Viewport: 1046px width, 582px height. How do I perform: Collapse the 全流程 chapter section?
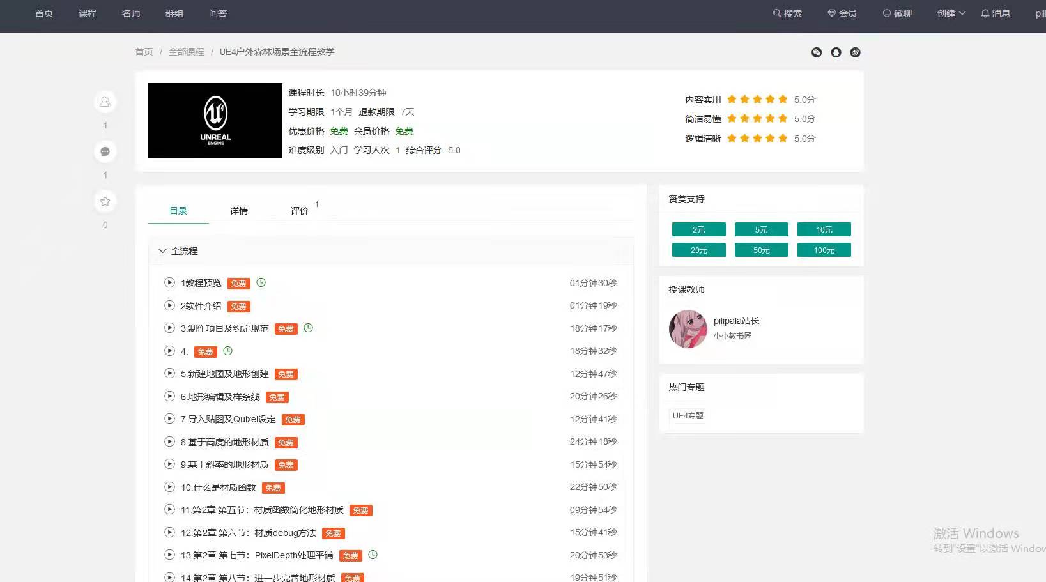[x=162, y=251]
